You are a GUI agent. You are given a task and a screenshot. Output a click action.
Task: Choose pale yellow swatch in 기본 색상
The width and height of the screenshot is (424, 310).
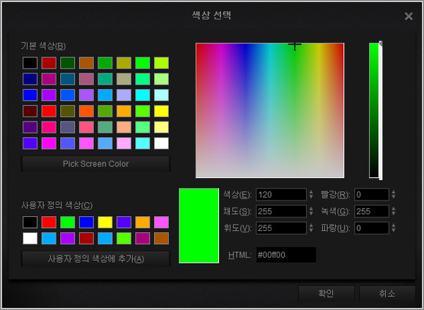tap(161, 127)
